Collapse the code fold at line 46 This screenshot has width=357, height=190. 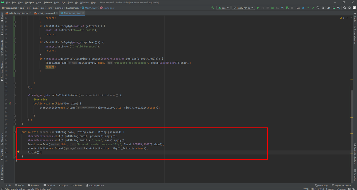point(15,26)
